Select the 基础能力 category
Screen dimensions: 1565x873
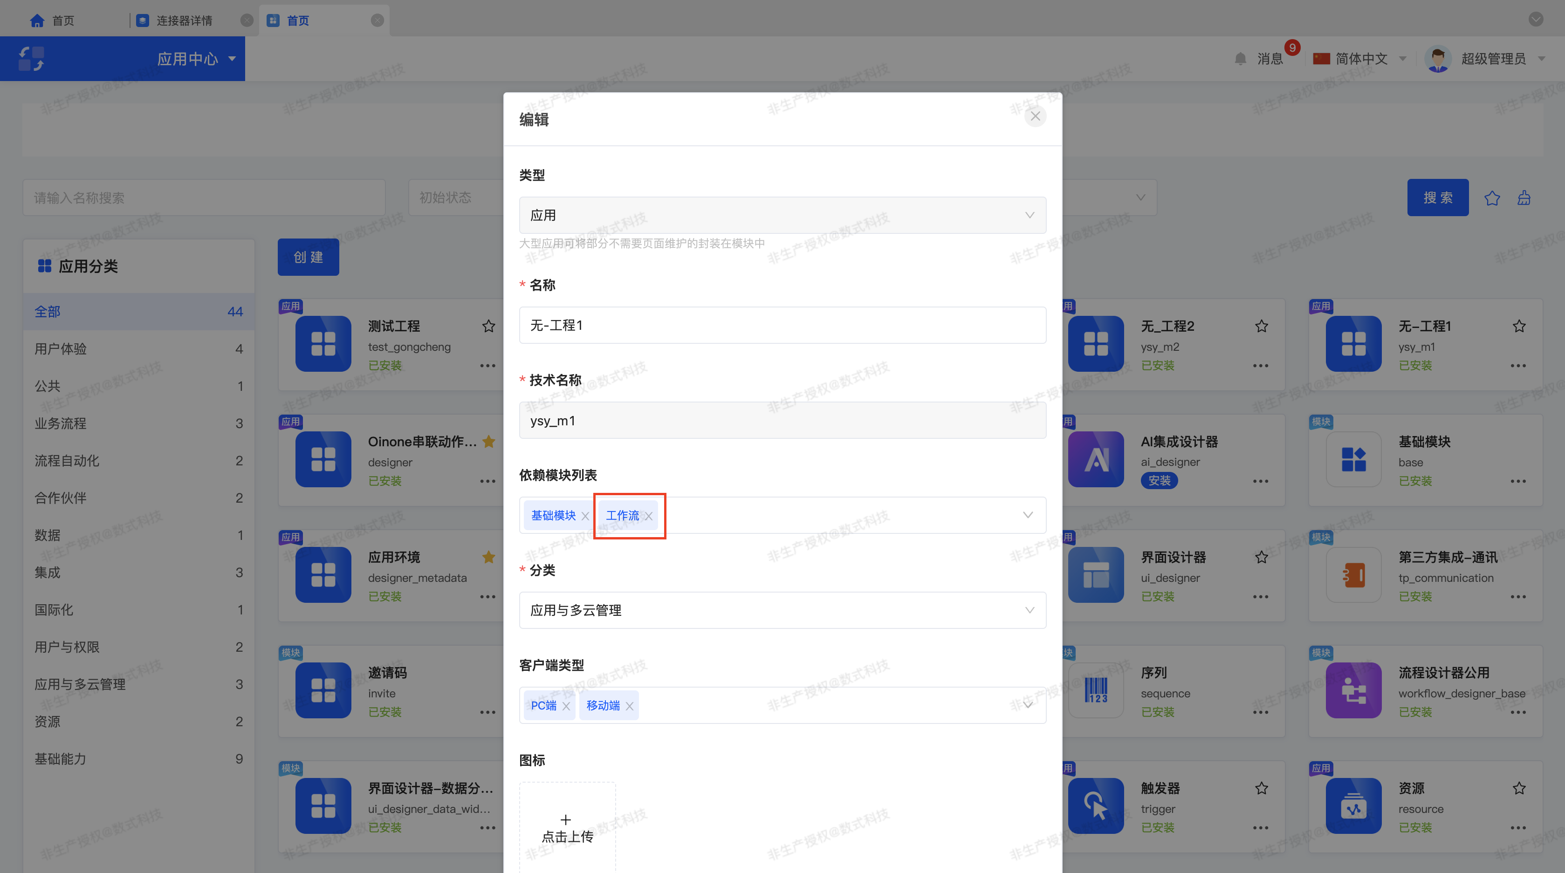(x=138, y=759)
